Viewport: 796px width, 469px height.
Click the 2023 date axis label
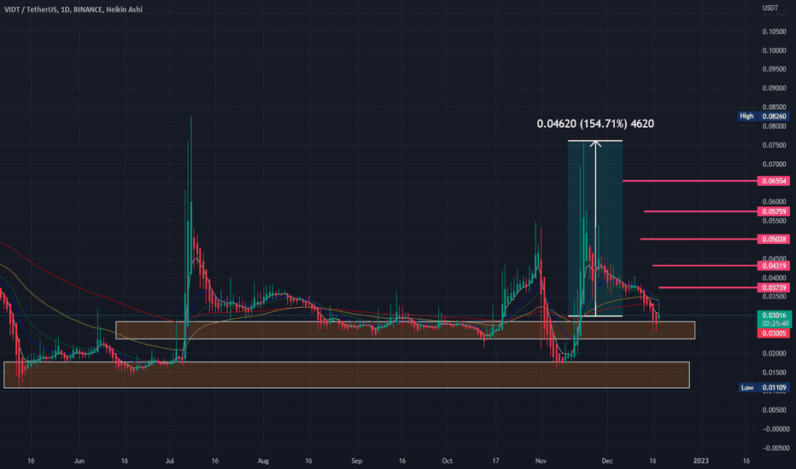coord(700,460)
